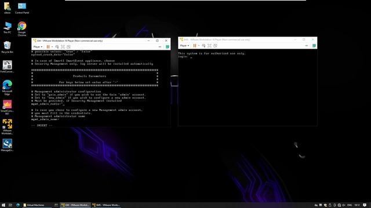Switch to SMS VMware taskbar item

pyautogui.click(x=106, y=205)
